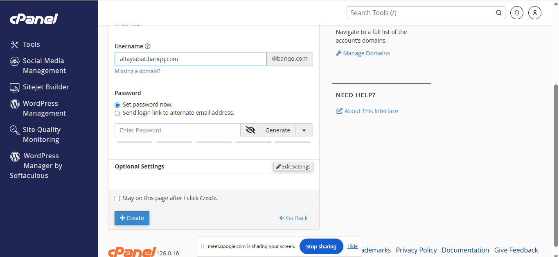Click the Username help question-mark icon
The width and height of the screenshot is (559, 257).
point(148,46)
